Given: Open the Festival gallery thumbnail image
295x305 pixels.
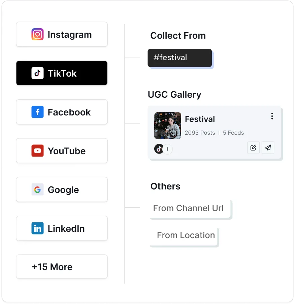Looking at the screenshot, I should click(167, 126).
